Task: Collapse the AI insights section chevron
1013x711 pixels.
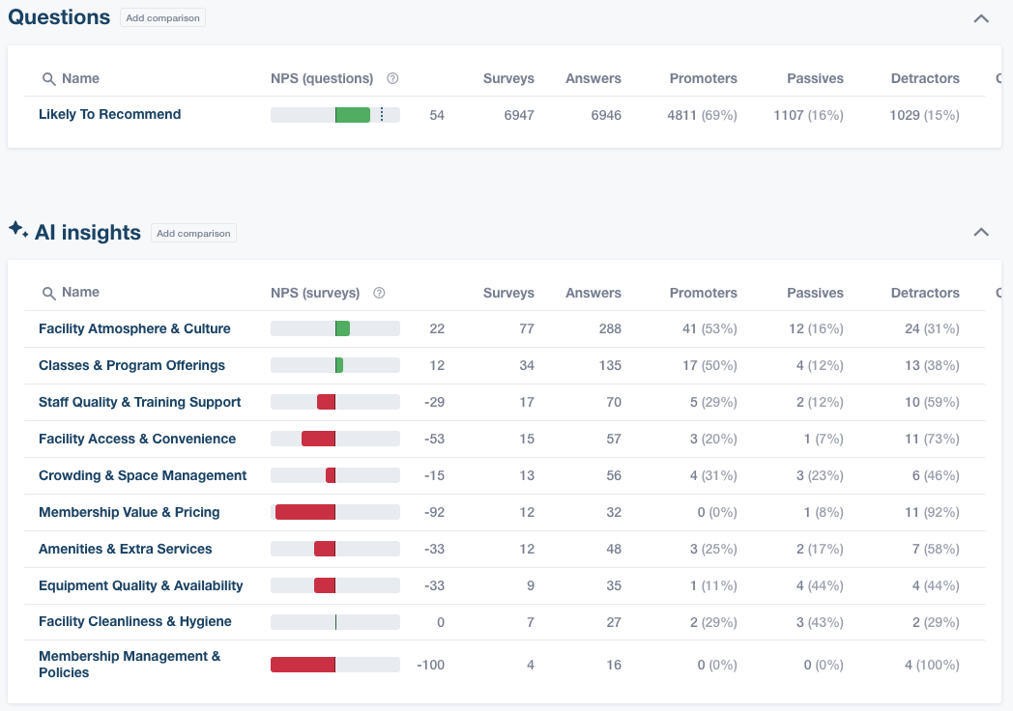Action: (981, 232)
